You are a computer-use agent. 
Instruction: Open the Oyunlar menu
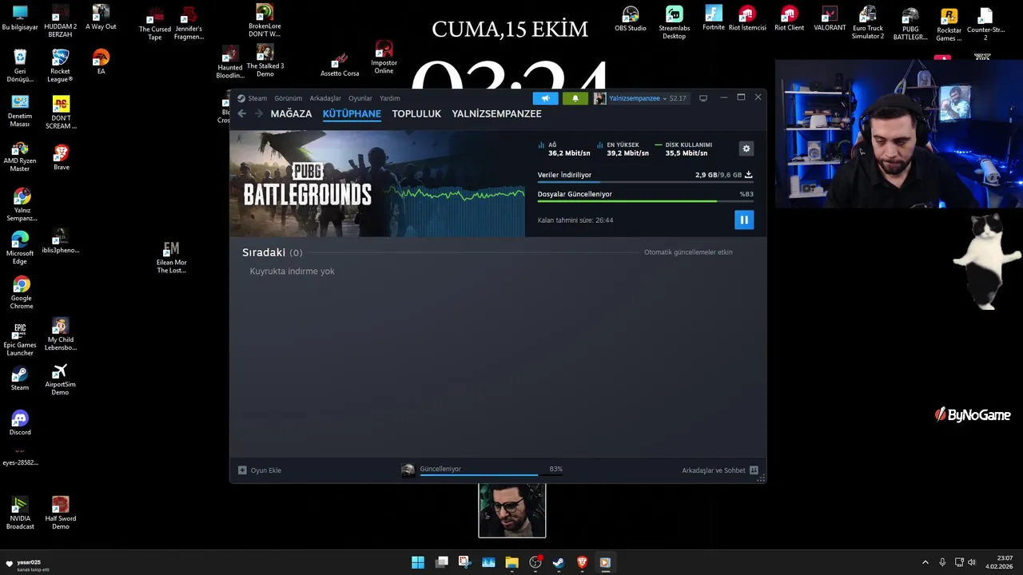(360, 98)
